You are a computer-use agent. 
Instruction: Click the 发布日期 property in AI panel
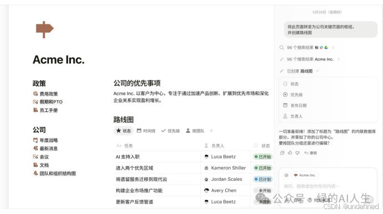[294, 105]
